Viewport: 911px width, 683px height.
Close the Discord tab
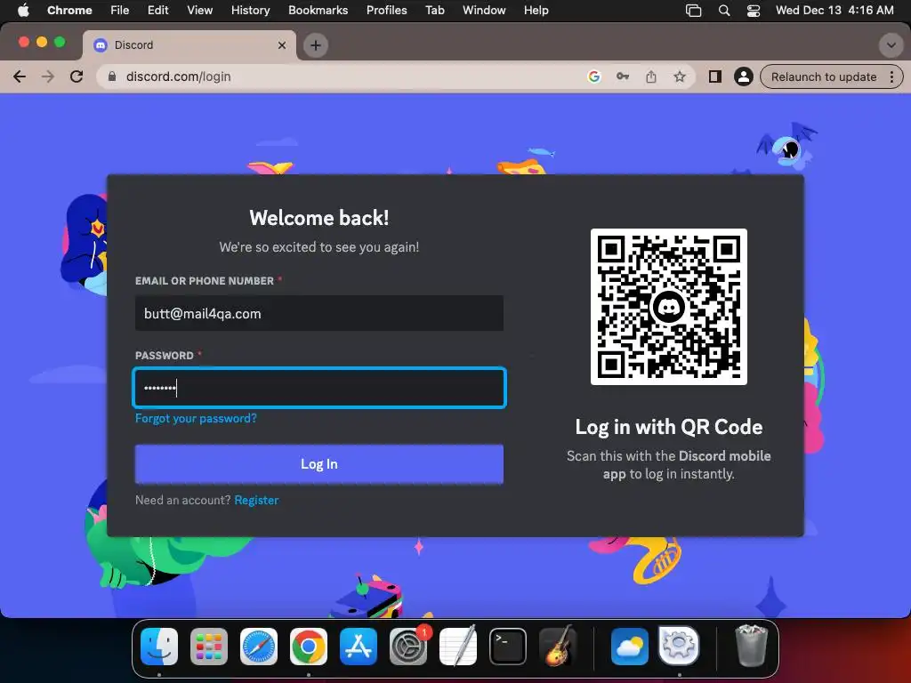pos(282,45)
